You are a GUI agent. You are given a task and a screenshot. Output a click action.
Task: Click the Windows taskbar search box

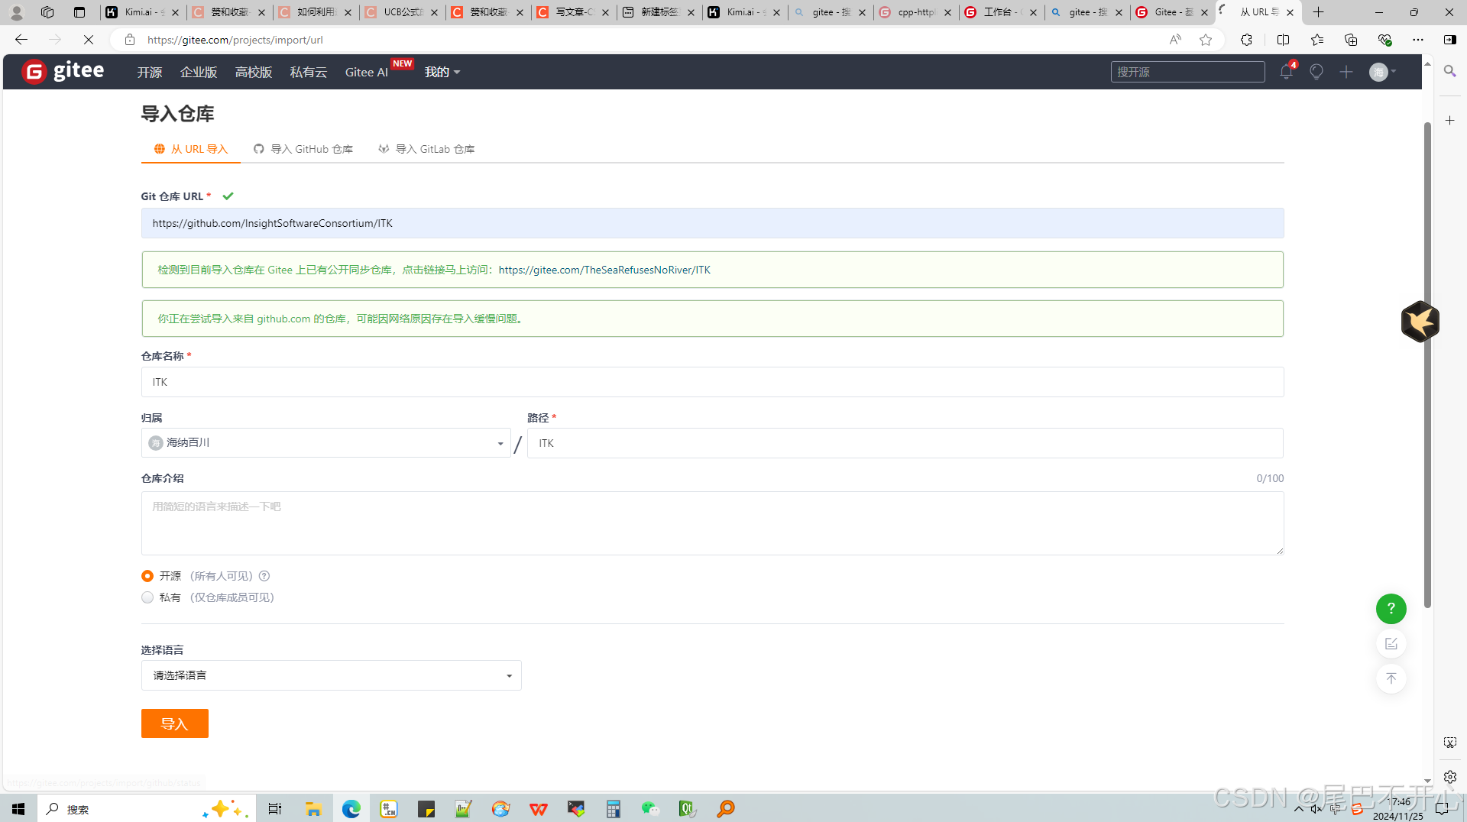tap(145, 808)
